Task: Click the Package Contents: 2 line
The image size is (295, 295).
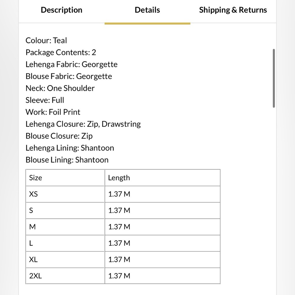Action: point(61,53)
